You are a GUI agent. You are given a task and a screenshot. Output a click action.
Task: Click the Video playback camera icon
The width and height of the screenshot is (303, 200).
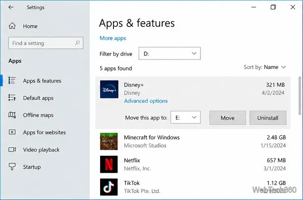click(x=12, y=150)
